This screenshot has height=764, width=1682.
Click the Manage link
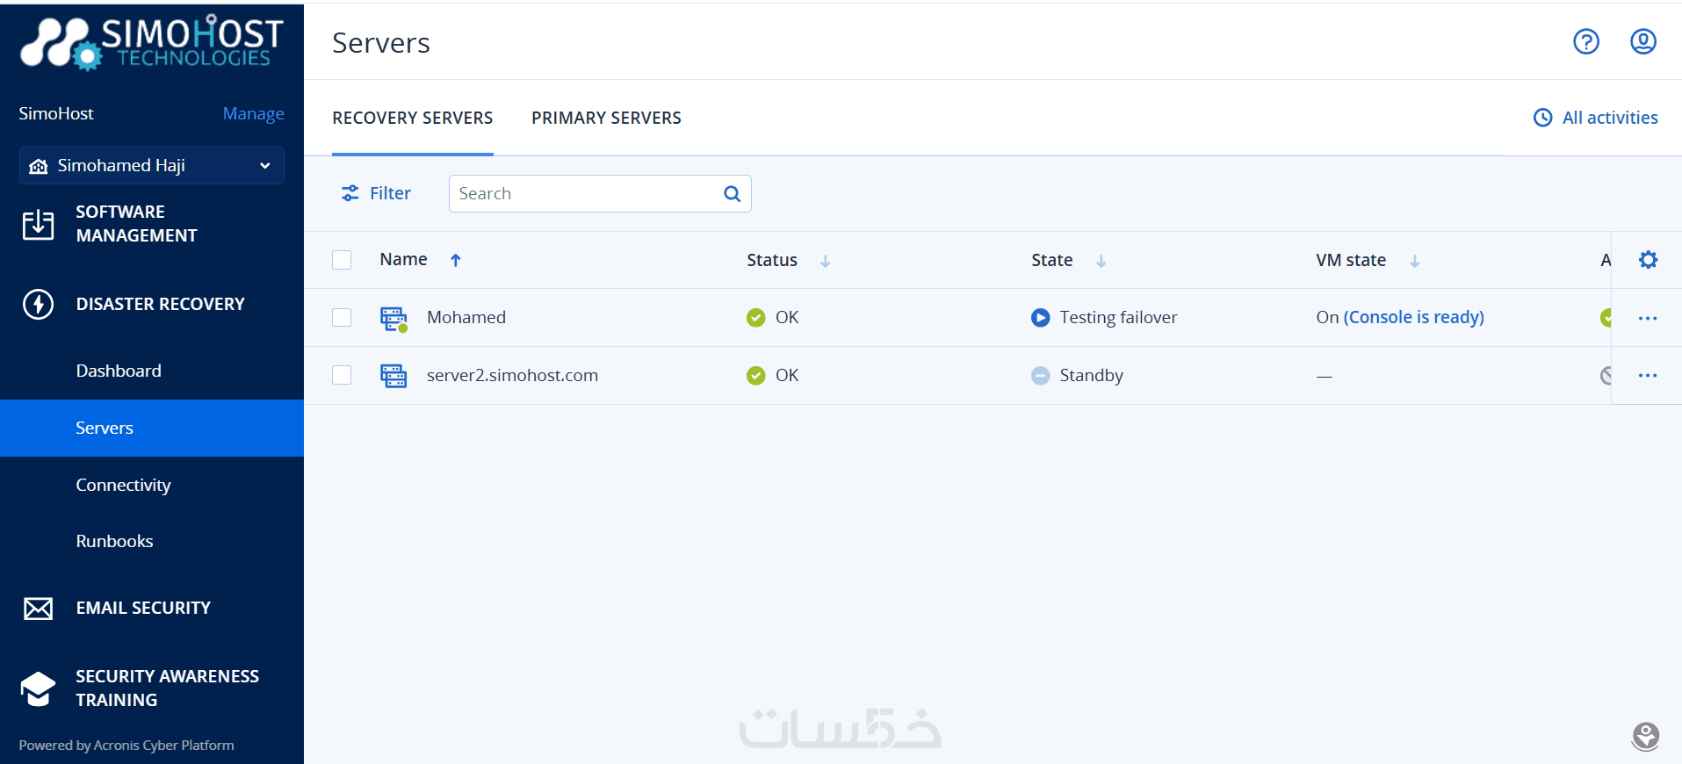click(x=253, y=114)
